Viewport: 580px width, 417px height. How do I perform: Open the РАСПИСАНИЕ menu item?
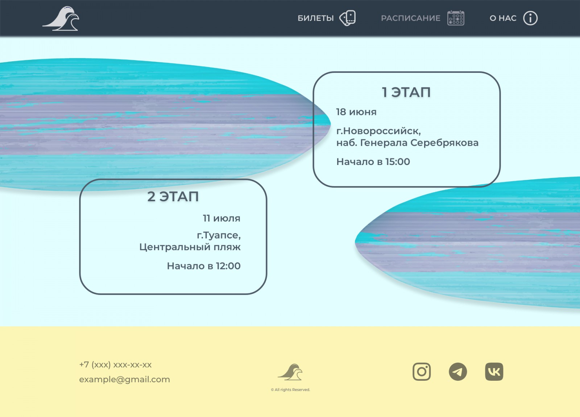click(410, 18)
